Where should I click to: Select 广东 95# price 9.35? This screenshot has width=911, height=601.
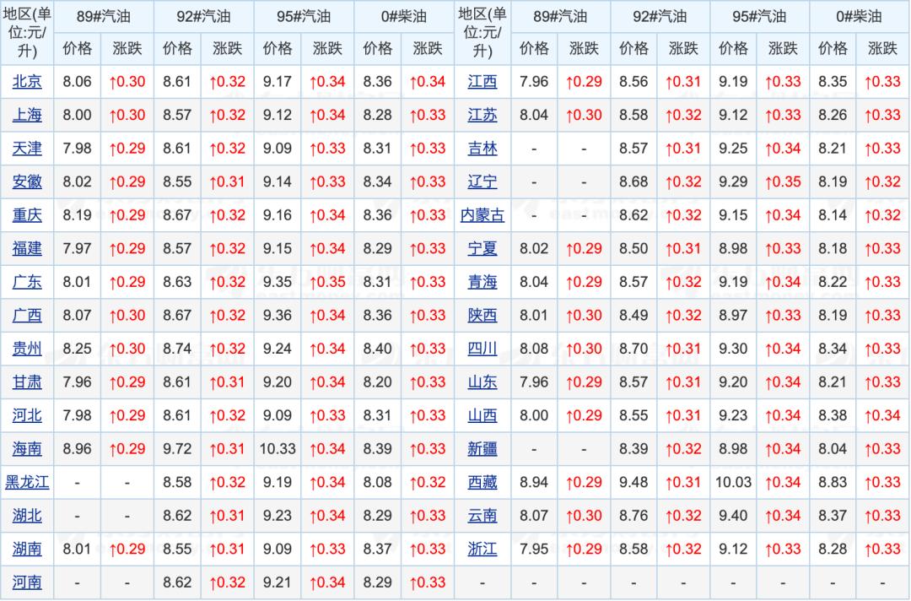[278, 282]
